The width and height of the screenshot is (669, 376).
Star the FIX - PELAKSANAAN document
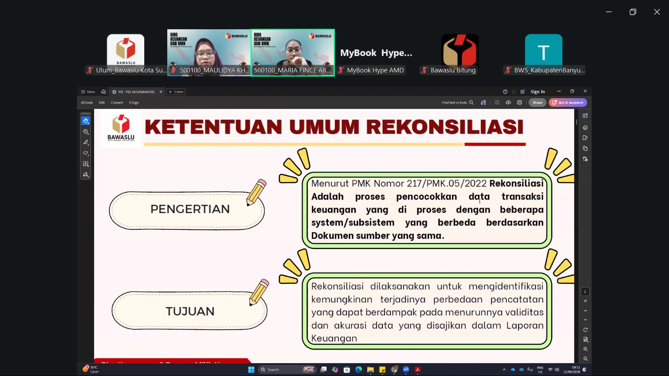coord(114,91)
